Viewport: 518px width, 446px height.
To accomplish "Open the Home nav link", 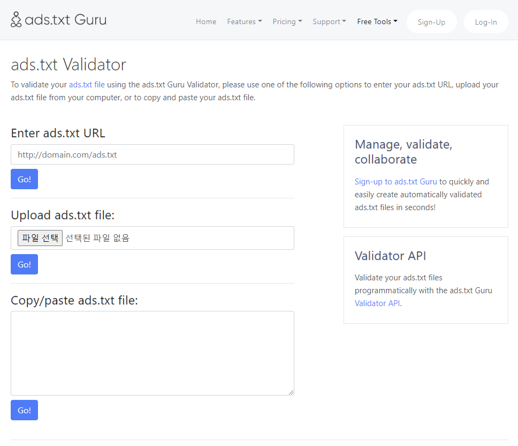I will click(x=206, y=21).
